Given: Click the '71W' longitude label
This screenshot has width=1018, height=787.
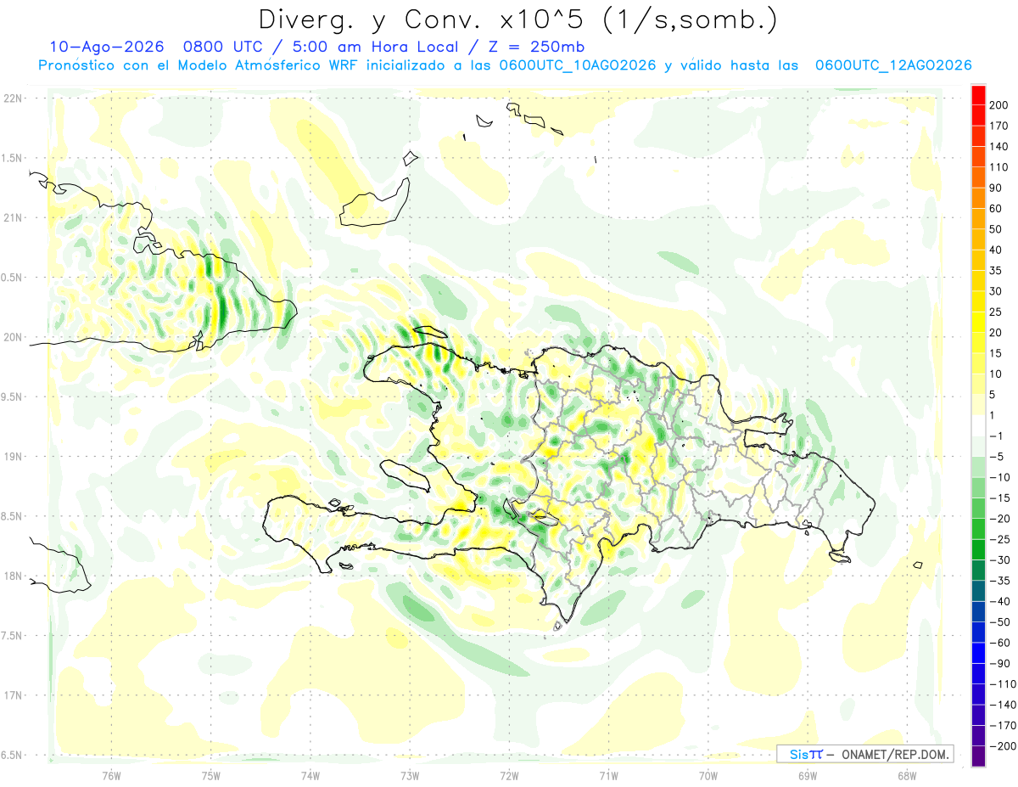Looking at the screenshot, I should point(608,775).
